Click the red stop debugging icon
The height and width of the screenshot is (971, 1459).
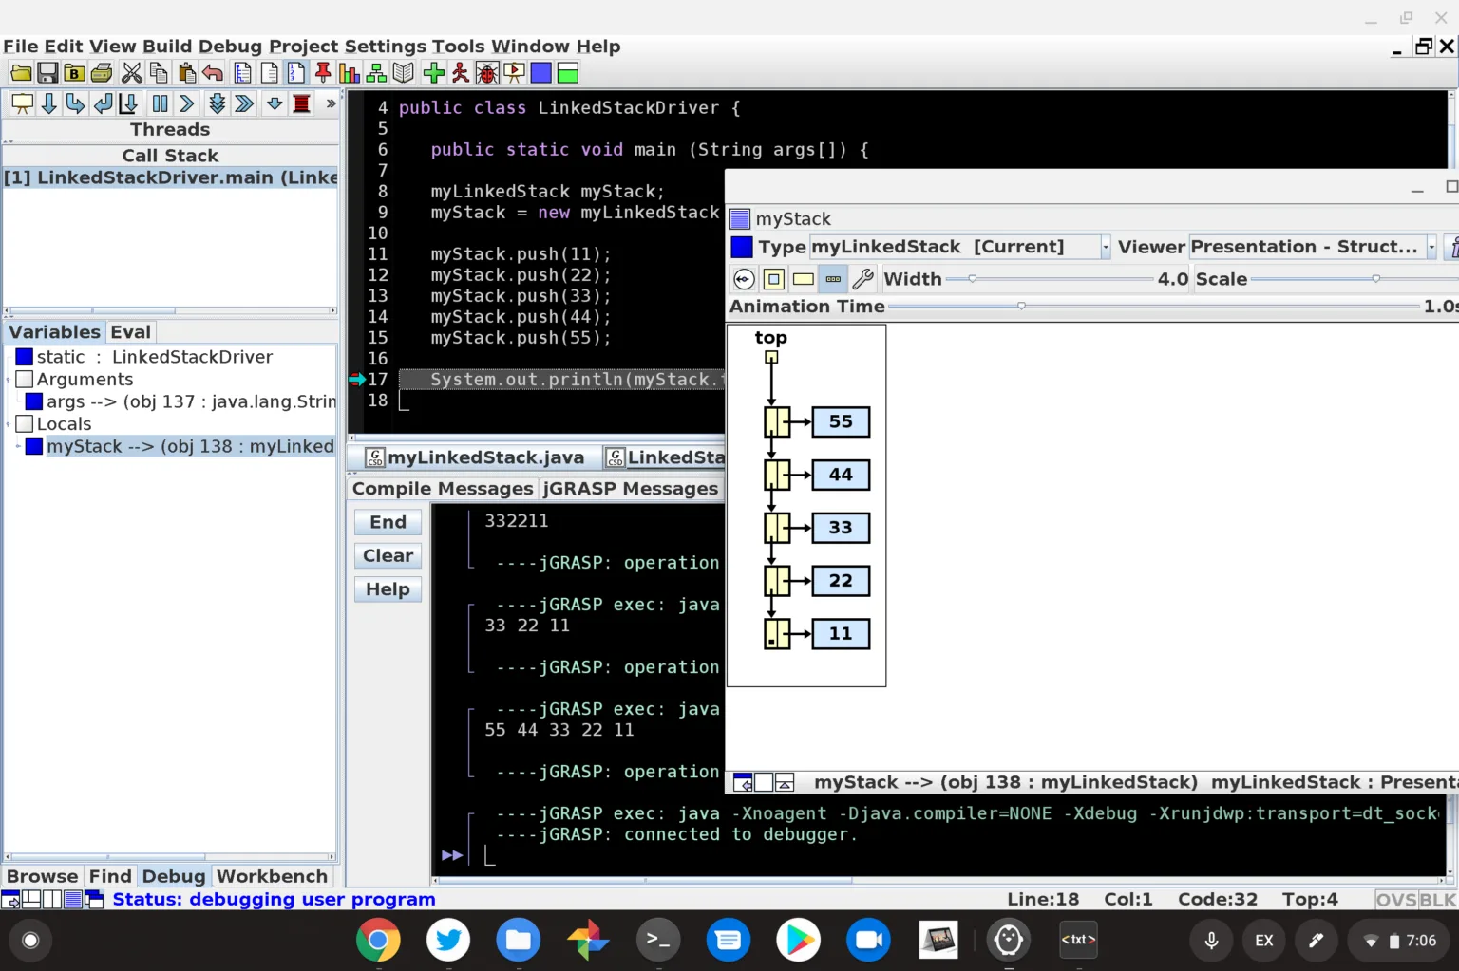tap(302, 103)
